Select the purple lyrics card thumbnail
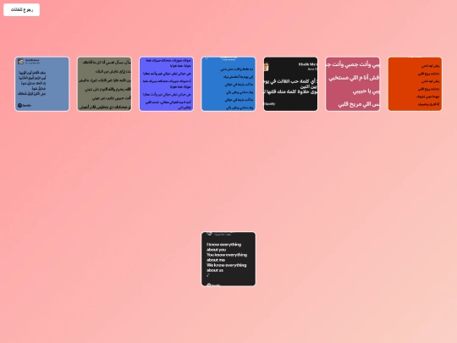The height and width of the screenshot is (343, 457). pyautogui.click(x=167, y=84)
